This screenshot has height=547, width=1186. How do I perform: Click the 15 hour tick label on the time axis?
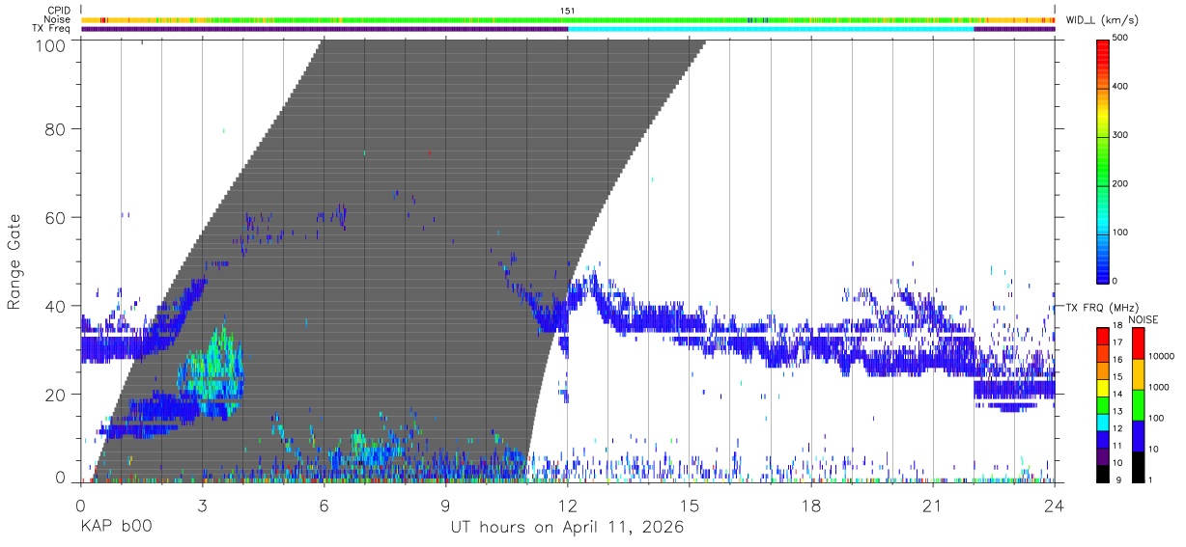[x=690, y=506]
